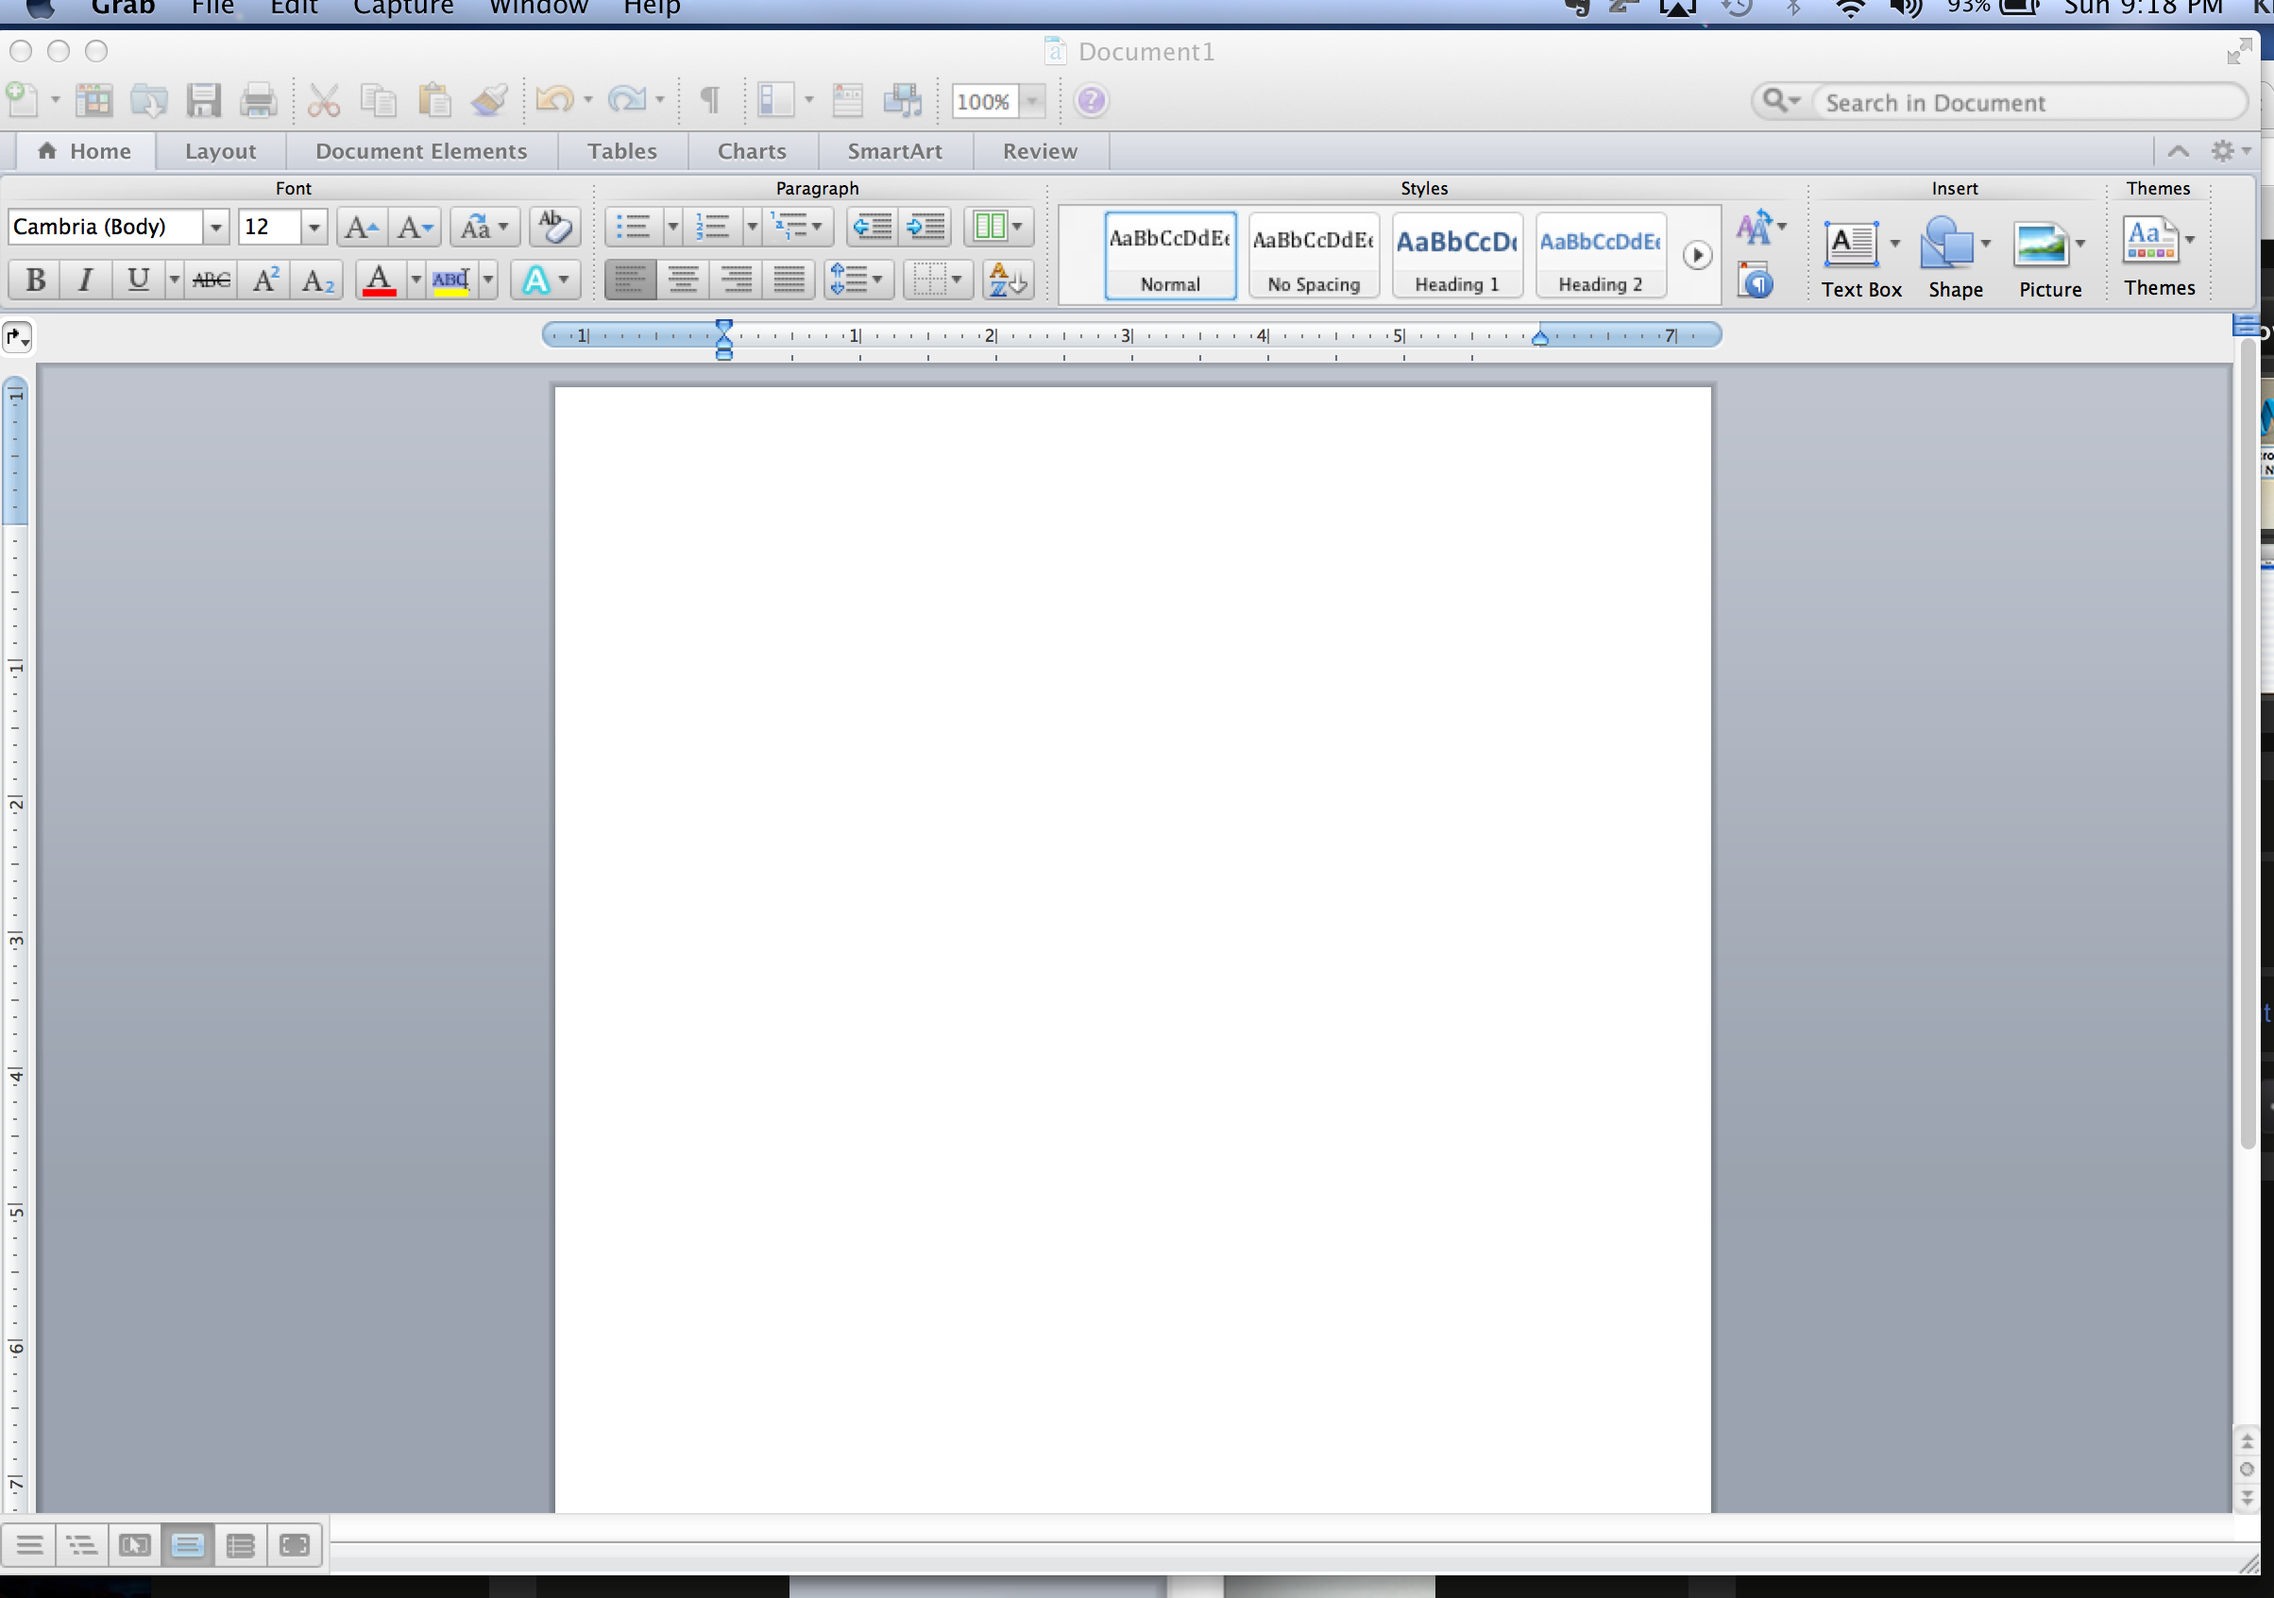Open the font size dropdown

[x=313, y=227]
